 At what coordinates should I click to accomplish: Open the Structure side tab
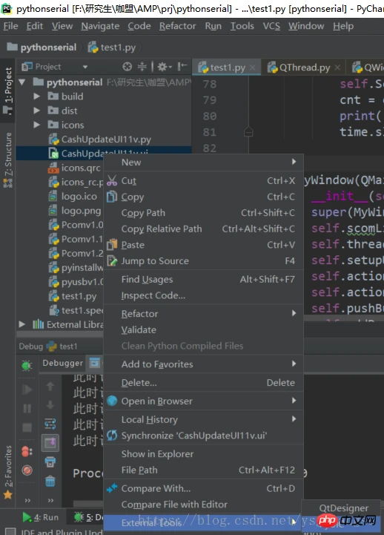(x=8, y=160)
